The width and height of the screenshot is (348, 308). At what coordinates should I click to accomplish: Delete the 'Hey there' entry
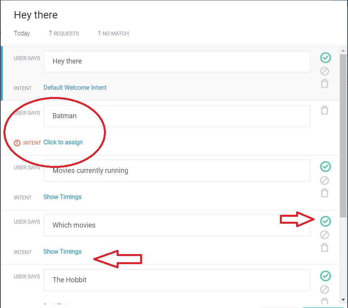click(x=325, y=84)
